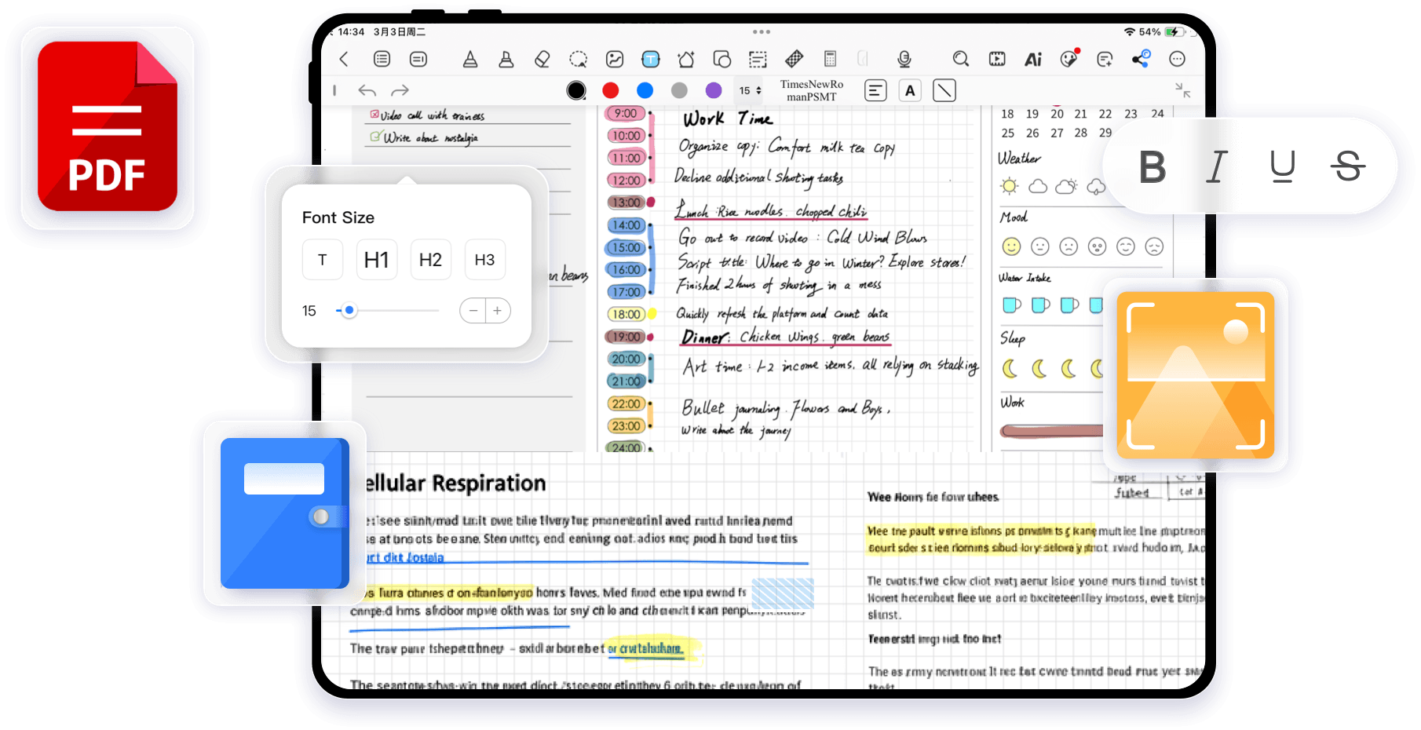Increase font size with plus button
1421x730 pixels.
(x=498, y=311)
